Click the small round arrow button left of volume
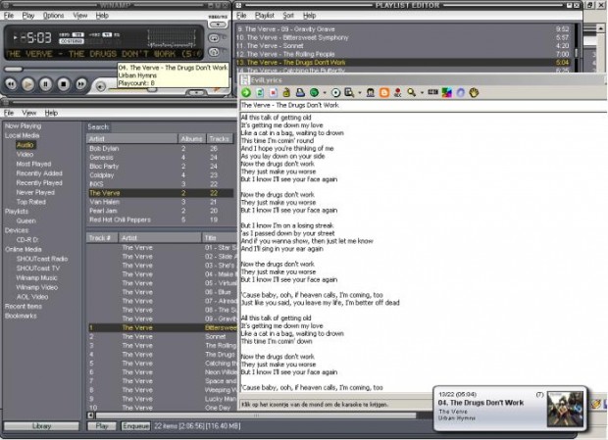The image size is (608, 440). [x=100, y=87]
